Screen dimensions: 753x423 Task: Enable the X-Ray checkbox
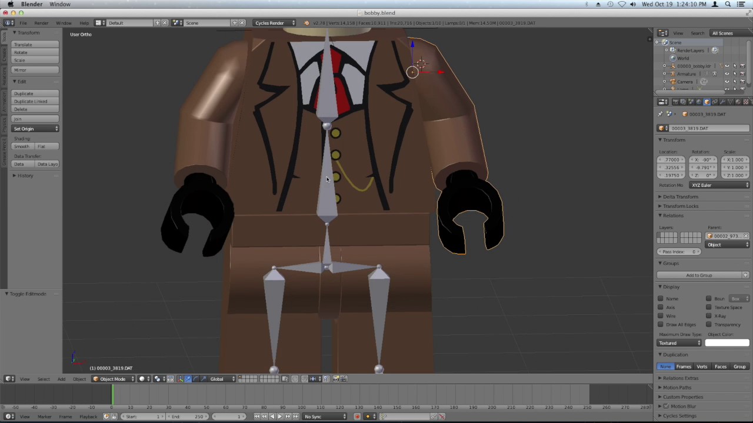709,316
